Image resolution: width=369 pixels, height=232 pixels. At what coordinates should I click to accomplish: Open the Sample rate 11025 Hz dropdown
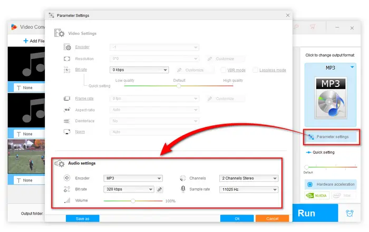pyautogui.click(x=249, y=189)
